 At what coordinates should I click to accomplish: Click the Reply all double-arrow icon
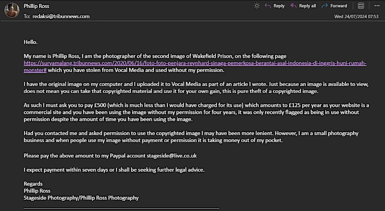(x=293, y=6)
